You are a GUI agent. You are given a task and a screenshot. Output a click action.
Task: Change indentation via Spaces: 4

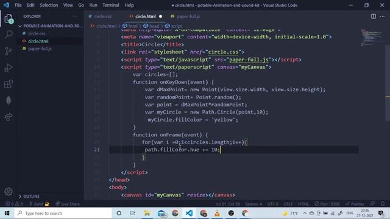pos(253,204)
